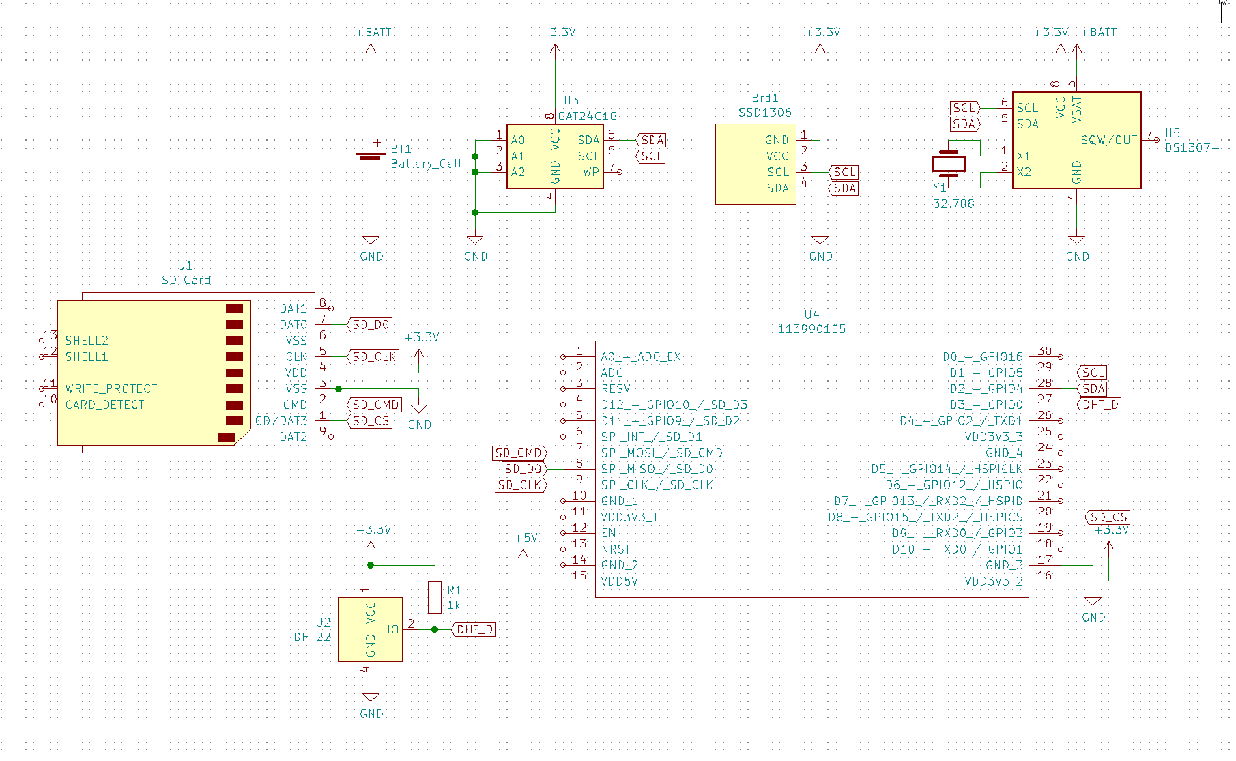Select the SD_CLK label on U4 pin 9
Screen dimensions: 1236x761
coord(521,485)
